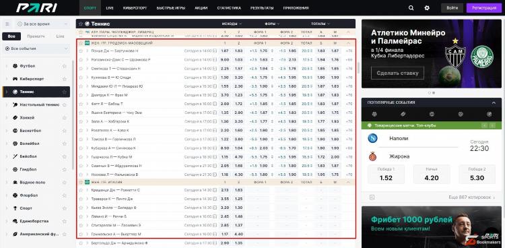The image size is (505, 248).
Task: Show next popular event with right arrow
Action: pyautogui.click(x=492, y=125)
